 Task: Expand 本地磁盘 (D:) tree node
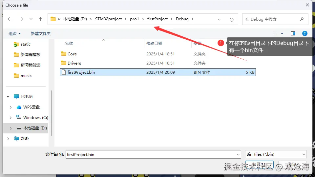click(10, 128)
